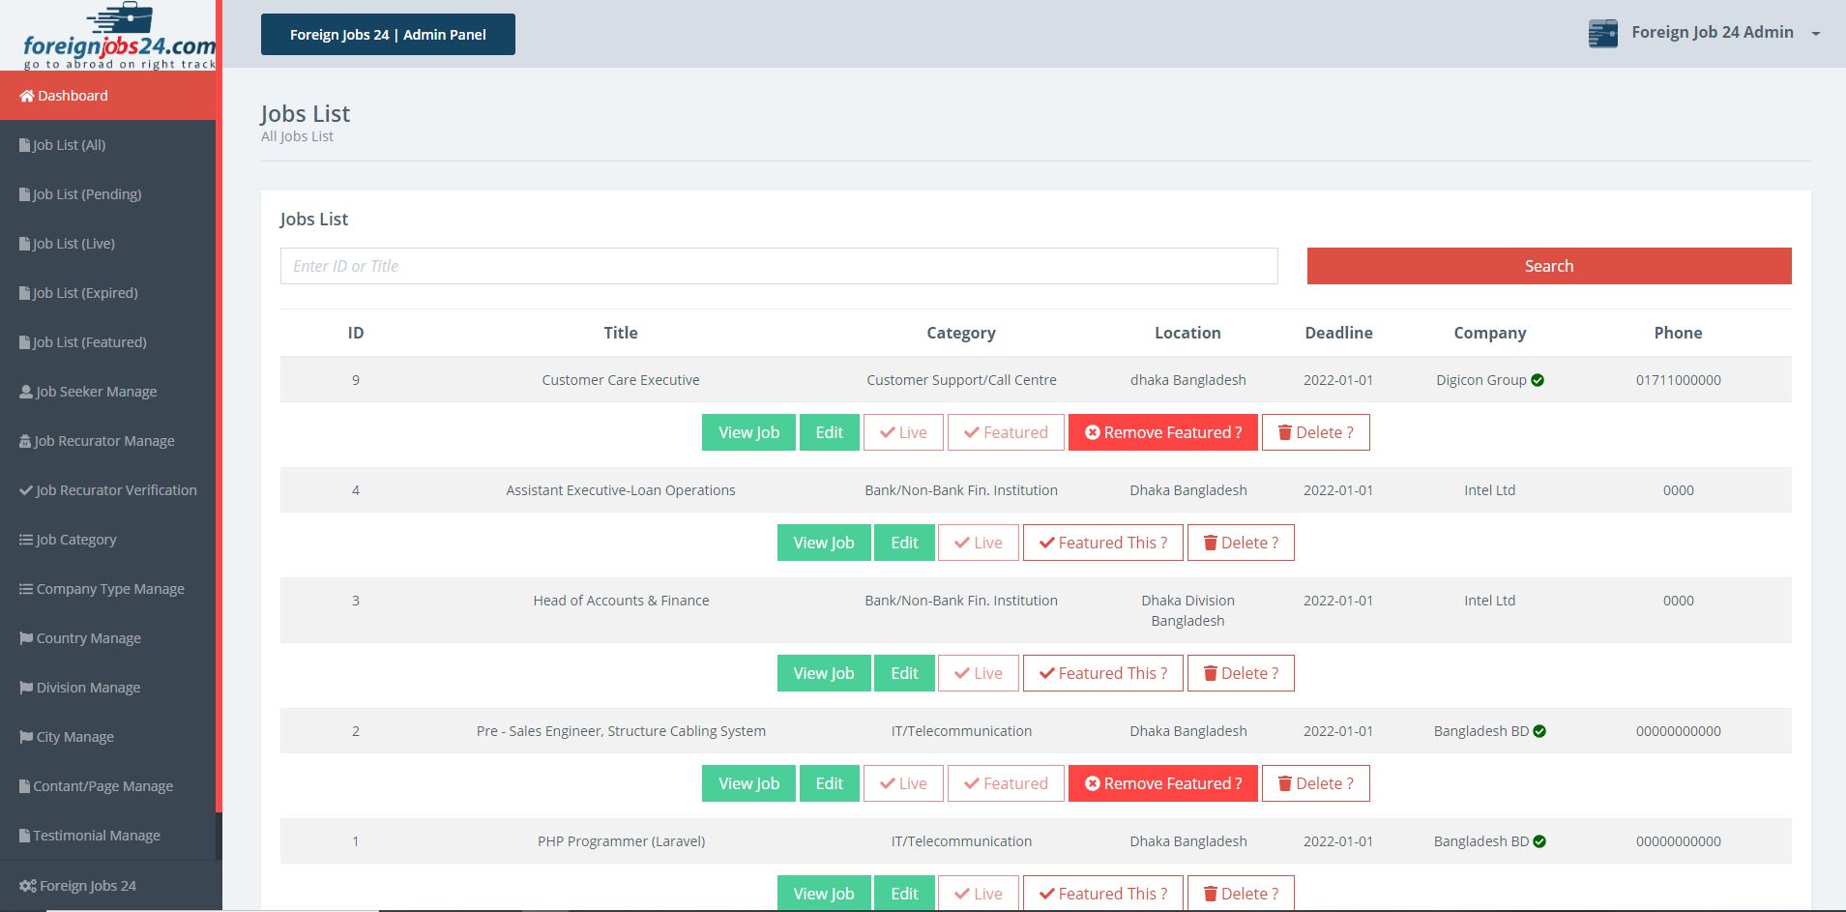
Task: Focus the Enter ID or Title field
Action: tap(778, 266)
